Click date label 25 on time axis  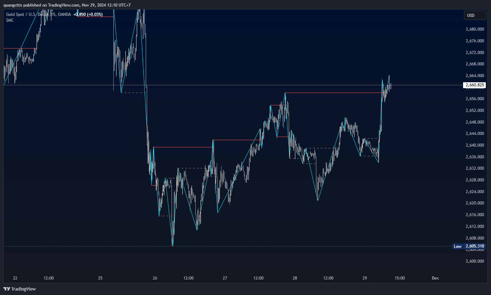[100, 278]
